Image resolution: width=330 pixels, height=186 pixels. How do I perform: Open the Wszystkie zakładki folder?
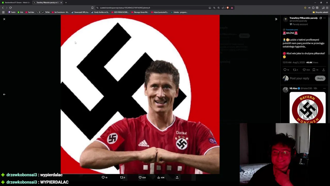tap(320, 12)
